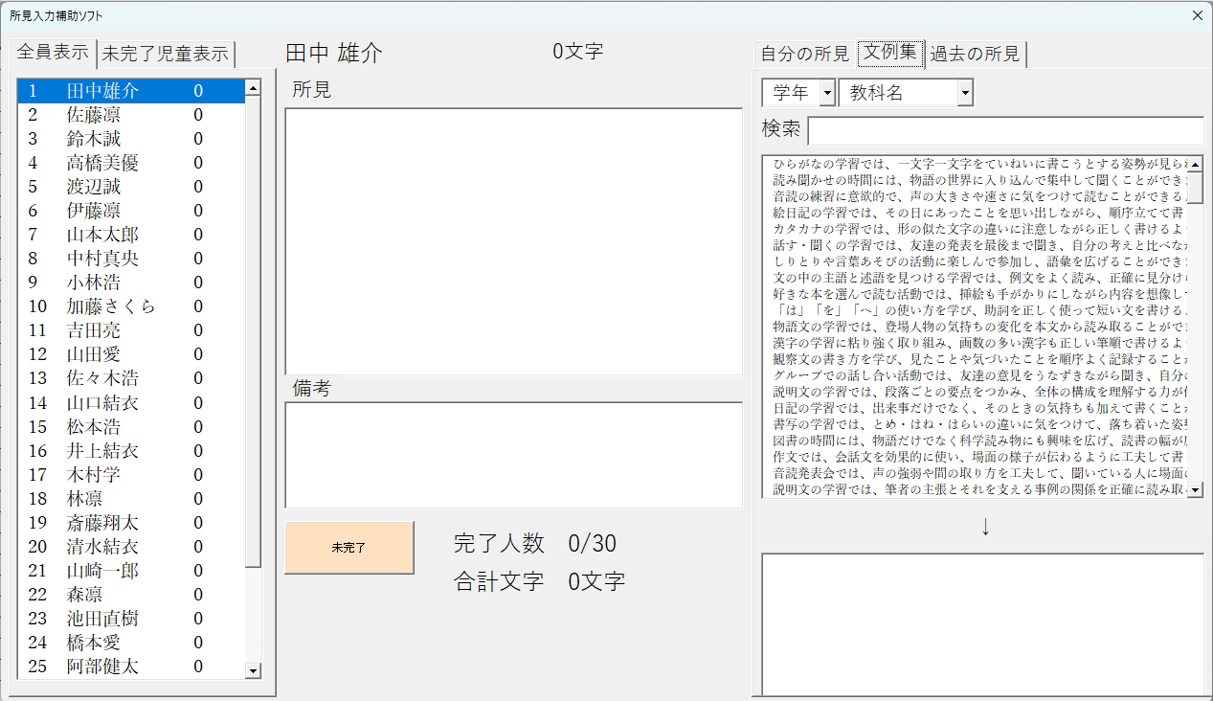Image resolution: width=1213 pixels, height=701 pixels.
Task: Open the 過去の所見 tab
Action: pos(975,54)
